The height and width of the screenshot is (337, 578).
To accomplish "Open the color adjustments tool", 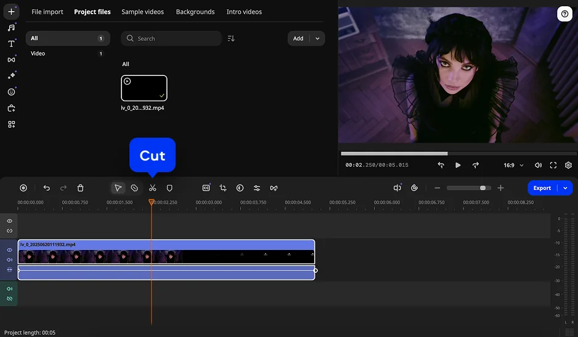I will point(240,188).
